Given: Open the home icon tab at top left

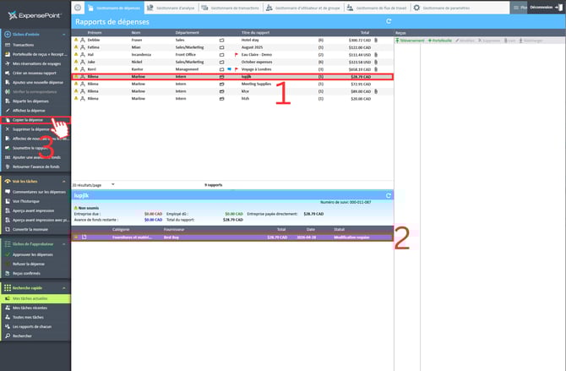Looking at the screenshot, I should (79, 8).
